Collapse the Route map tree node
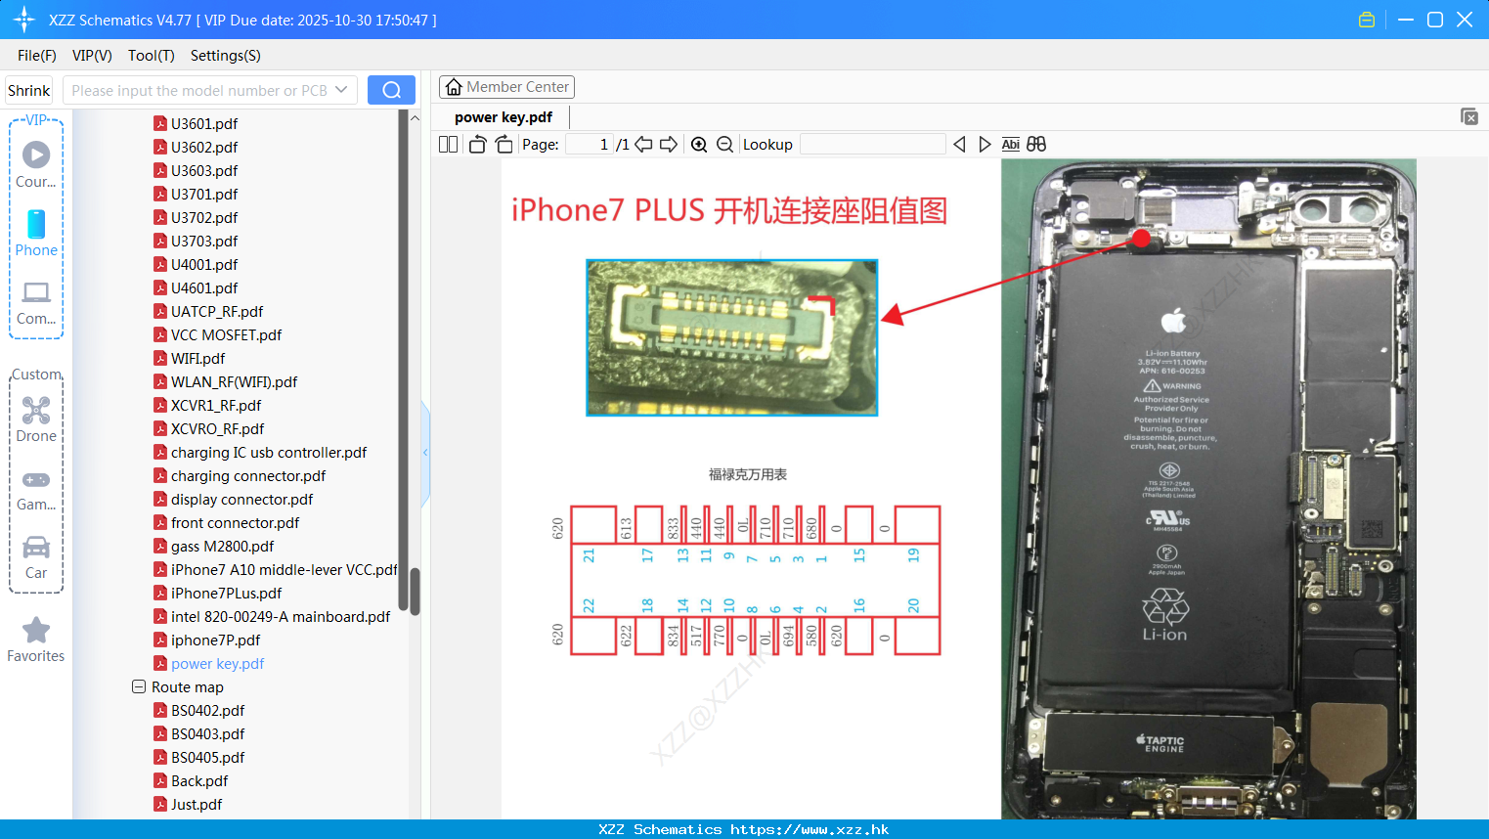This screenshot has width=1489, height=839. tap(139, 686)
